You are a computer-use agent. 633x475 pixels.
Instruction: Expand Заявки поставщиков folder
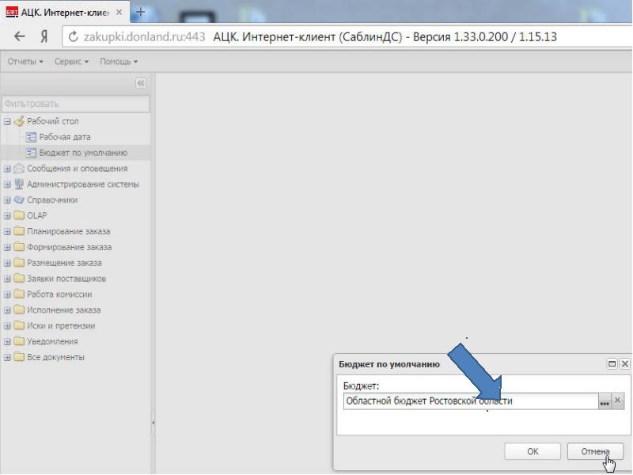coord(7,279)
